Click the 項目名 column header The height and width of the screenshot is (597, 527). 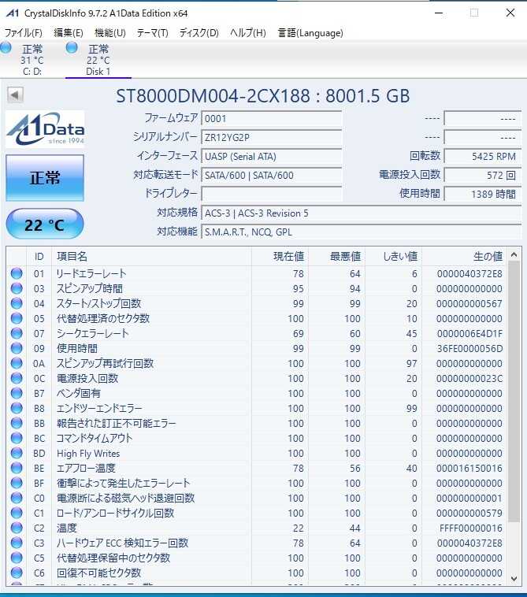point(72,256)
